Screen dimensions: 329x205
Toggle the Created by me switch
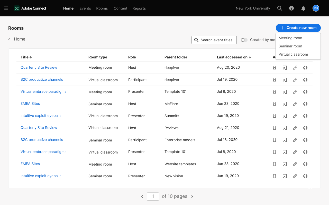pyautogui.click(x=244, y=40)
